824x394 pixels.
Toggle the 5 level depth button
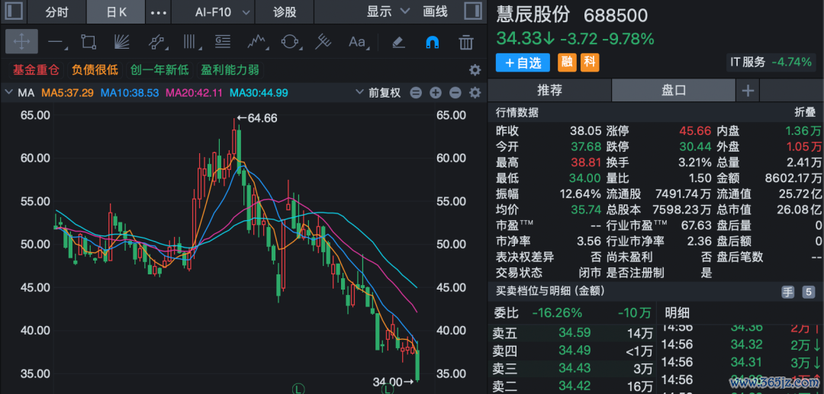click(808, 292)
